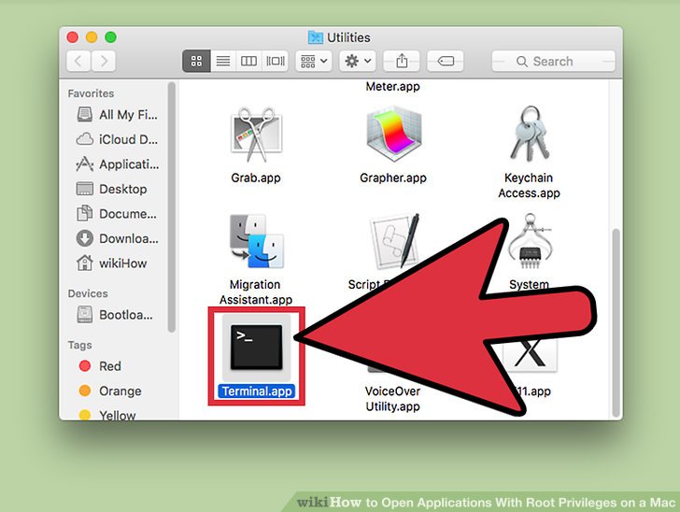The image size is (680, 512).
Task: Click the Share toolbar button
Action: pos(402,61)
